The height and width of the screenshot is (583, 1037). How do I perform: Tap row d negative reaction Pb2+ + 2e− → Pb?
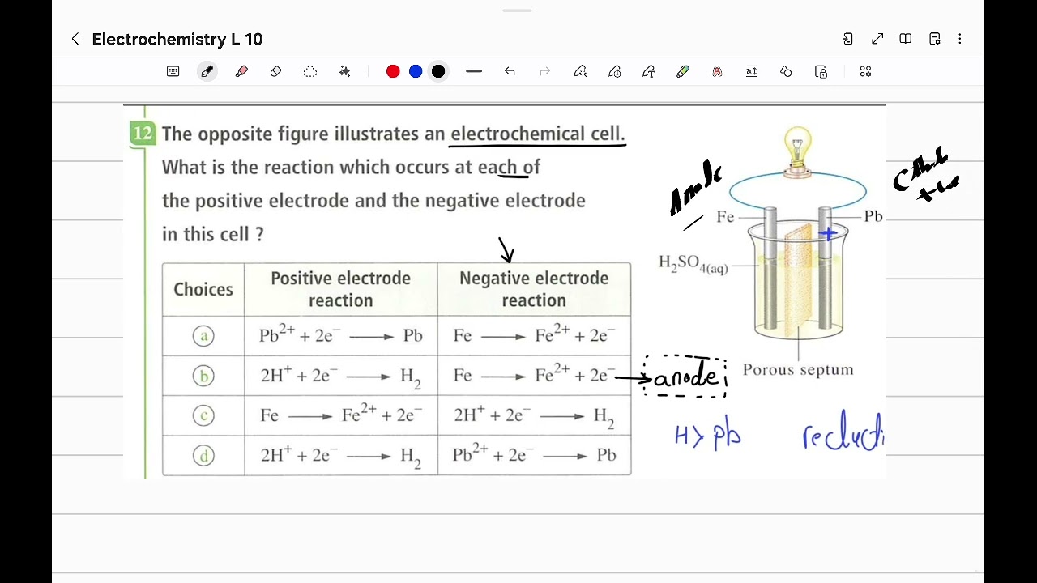point(535,455)
